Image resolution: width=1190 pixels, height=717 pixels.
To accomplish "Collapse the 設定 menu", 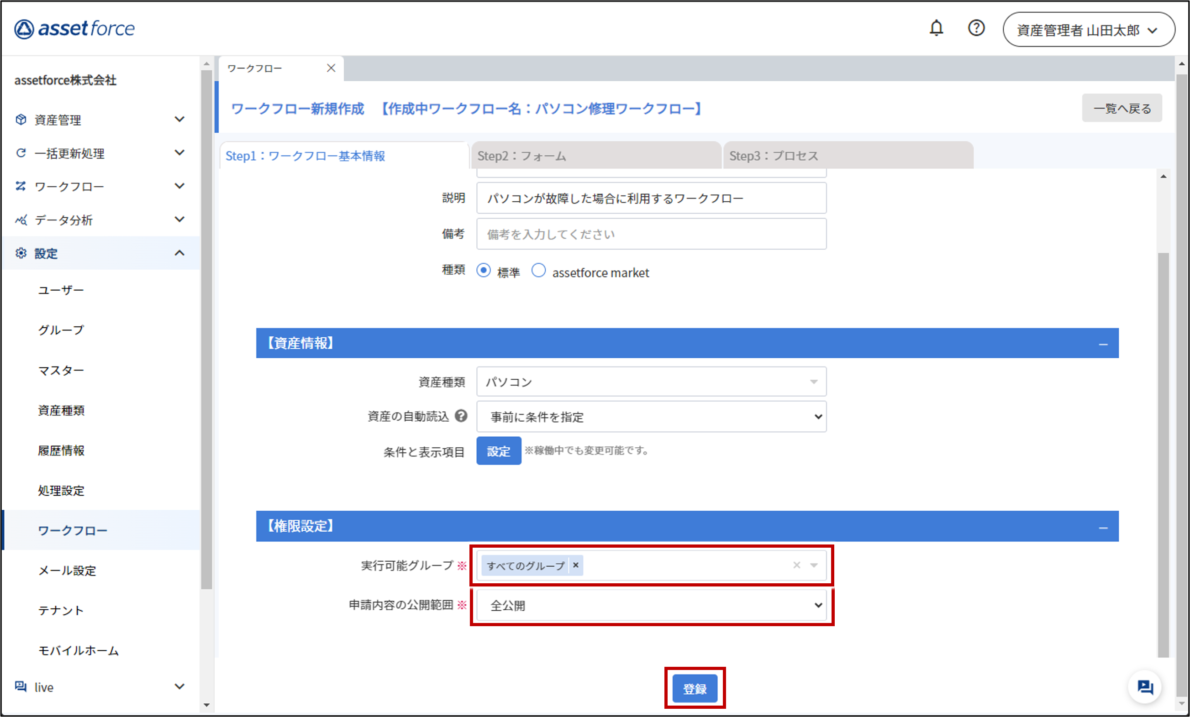I will [x=179, y=253].
